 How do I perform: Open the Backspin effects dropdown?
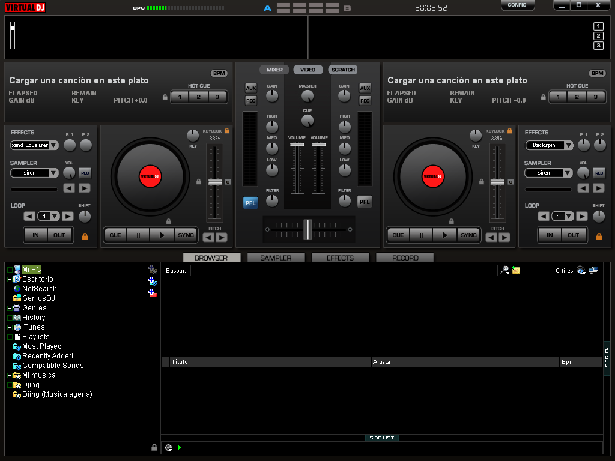[x=568, y=145]
